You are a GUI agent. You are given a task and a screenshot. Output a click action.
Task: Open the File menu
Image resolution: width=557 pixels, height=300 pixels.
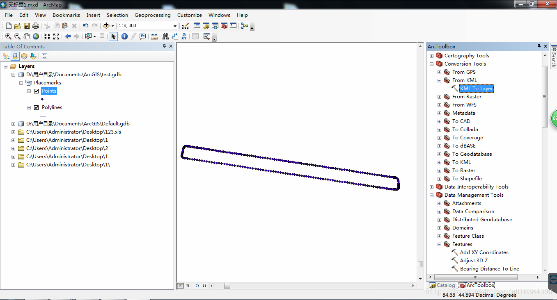click(x=9, y=15)
